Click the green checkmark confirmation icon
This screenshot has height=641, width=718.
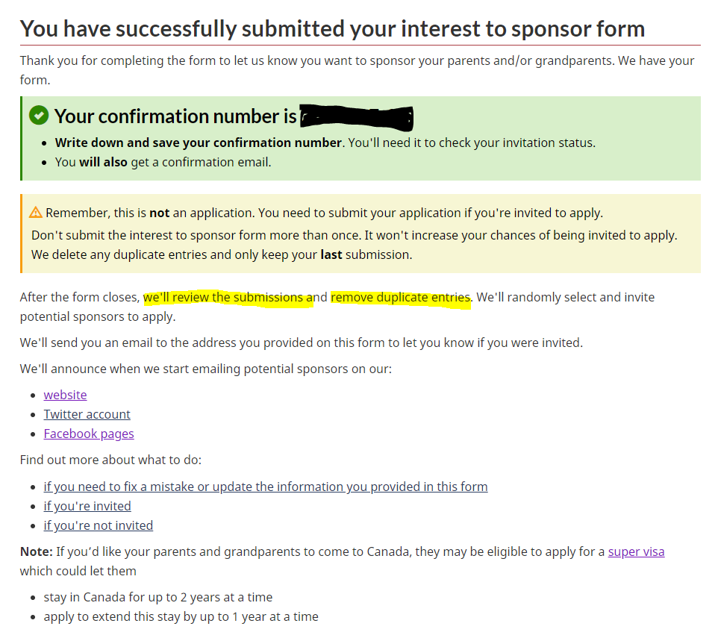pyautogui.click(x=39, y=116)
